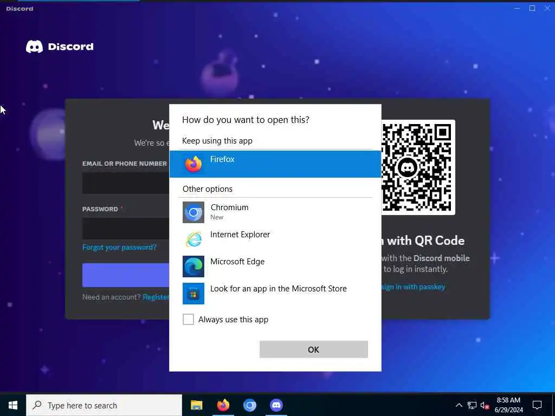The width and height of the screenshot is (555, 416).
Task: Select Microsoft Edge icon
Action: click(193, 266)
